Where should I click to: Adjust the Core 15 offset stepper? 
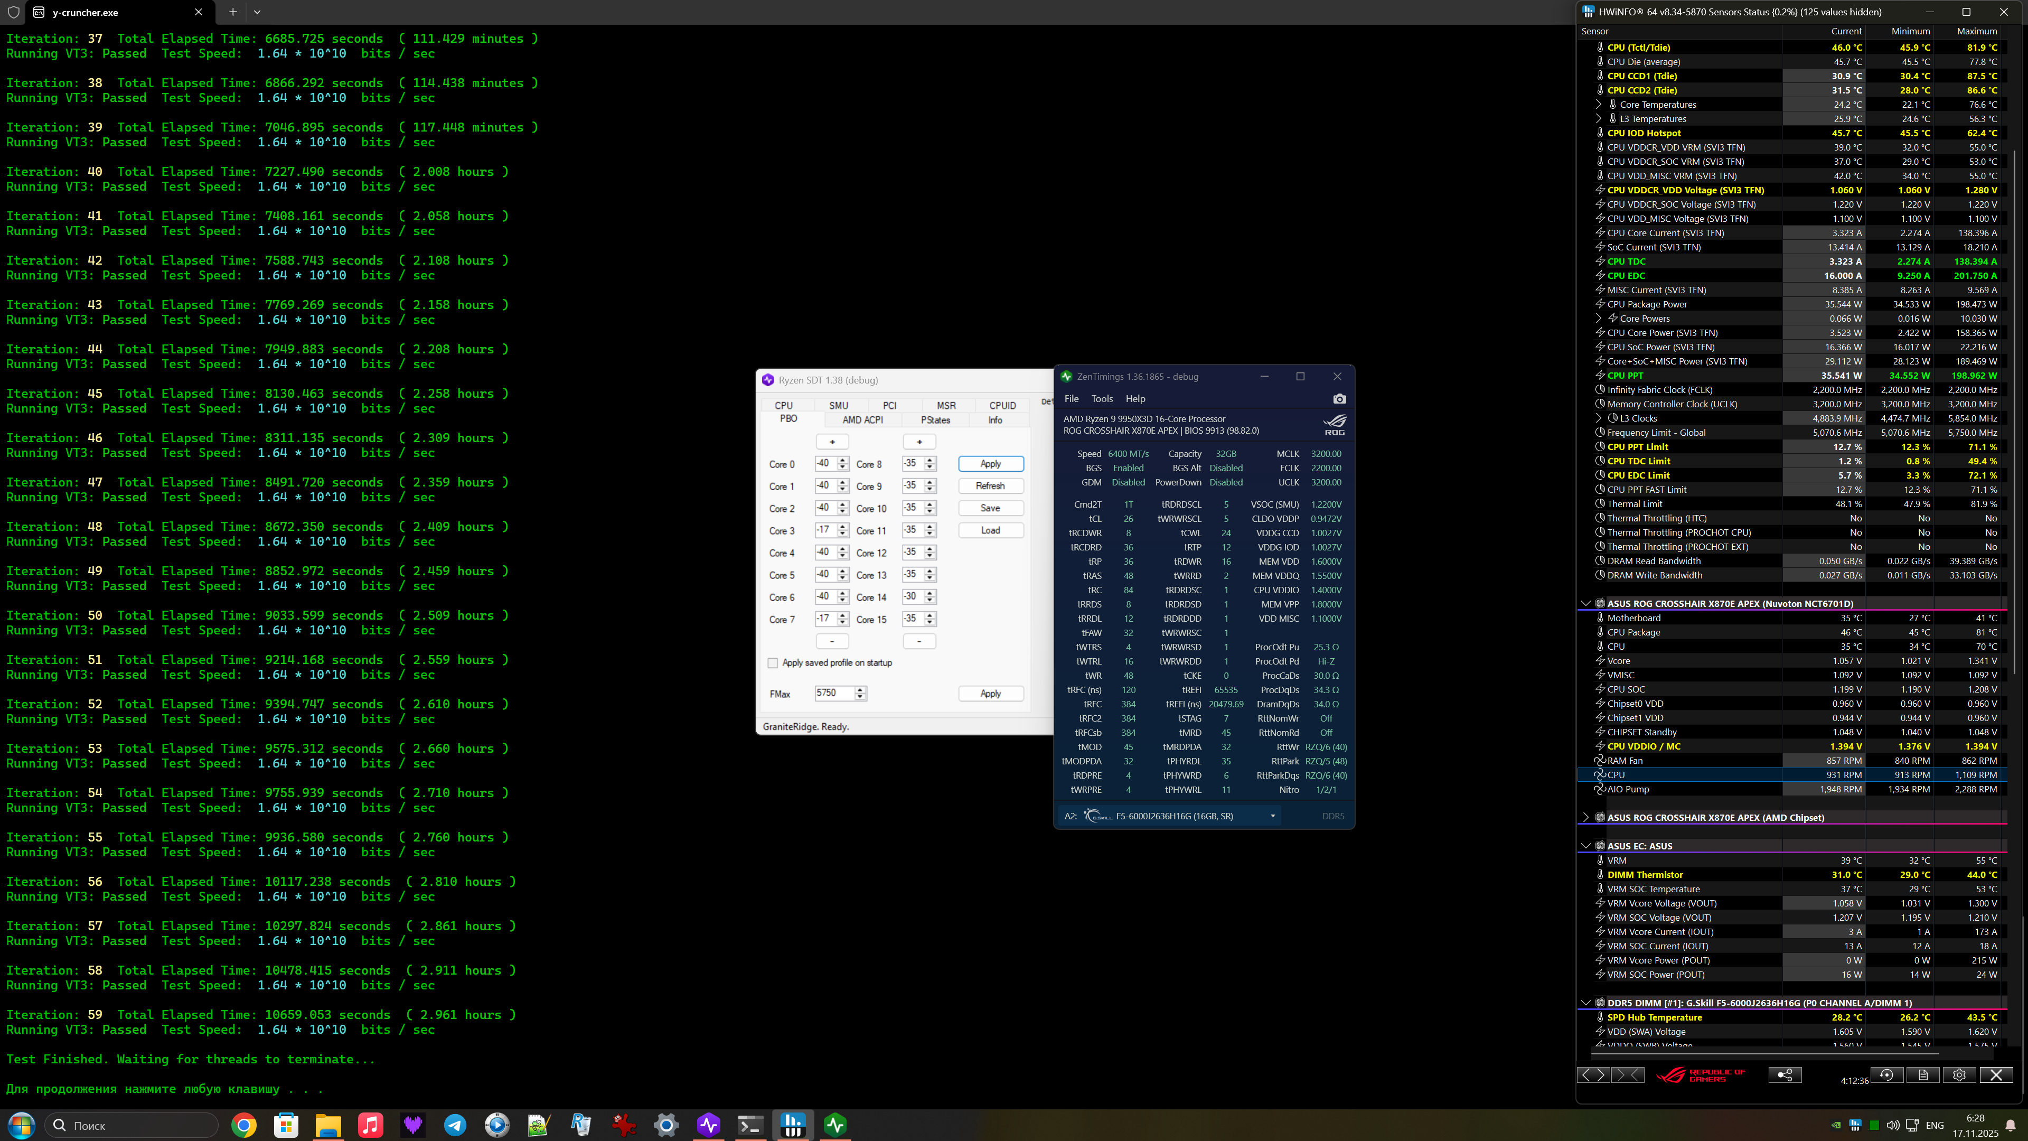pyautogui.click(x=929, y=619)
